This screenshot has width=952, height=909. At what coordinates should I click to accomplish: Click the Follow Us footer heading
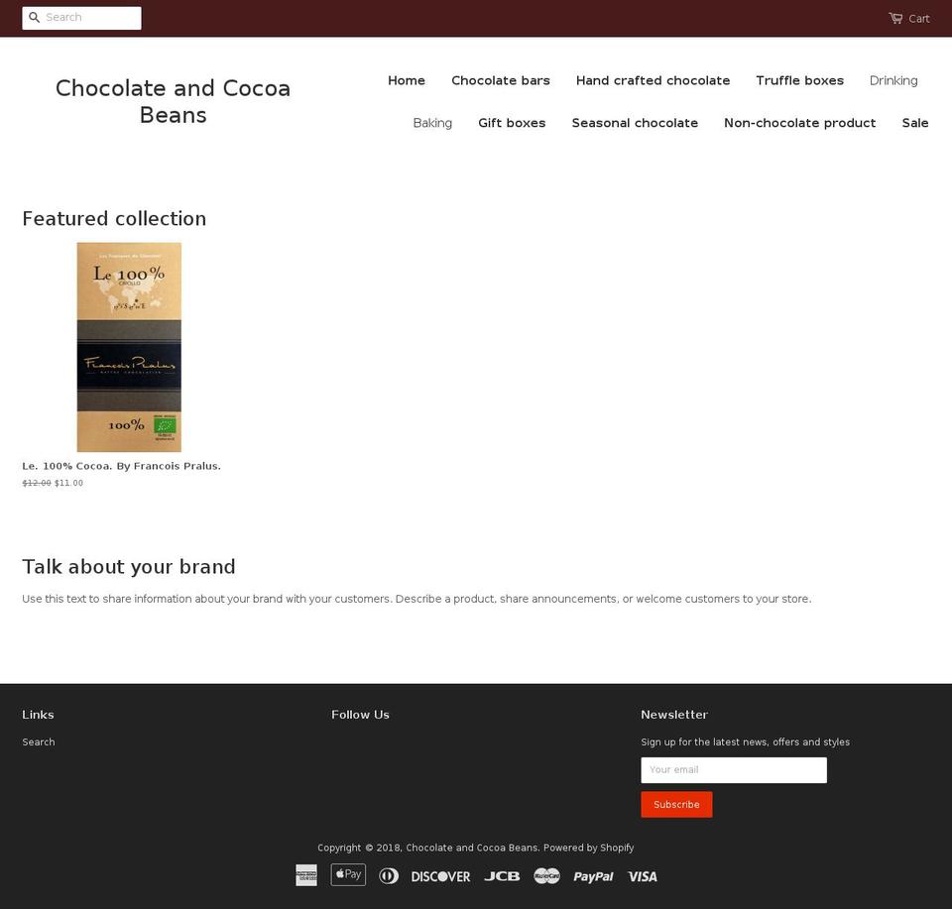[x=360, y=715]
